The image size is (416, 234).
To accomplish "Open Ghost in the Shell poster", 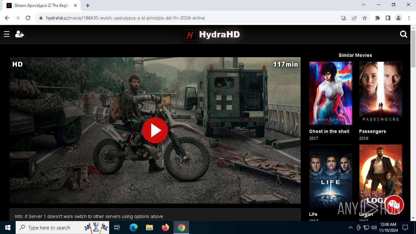I will point(331,93).
